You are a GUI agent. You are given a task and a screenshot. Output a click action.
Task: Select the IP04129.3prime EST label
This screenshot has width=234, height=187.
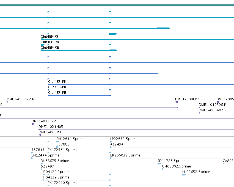[56, 172]
